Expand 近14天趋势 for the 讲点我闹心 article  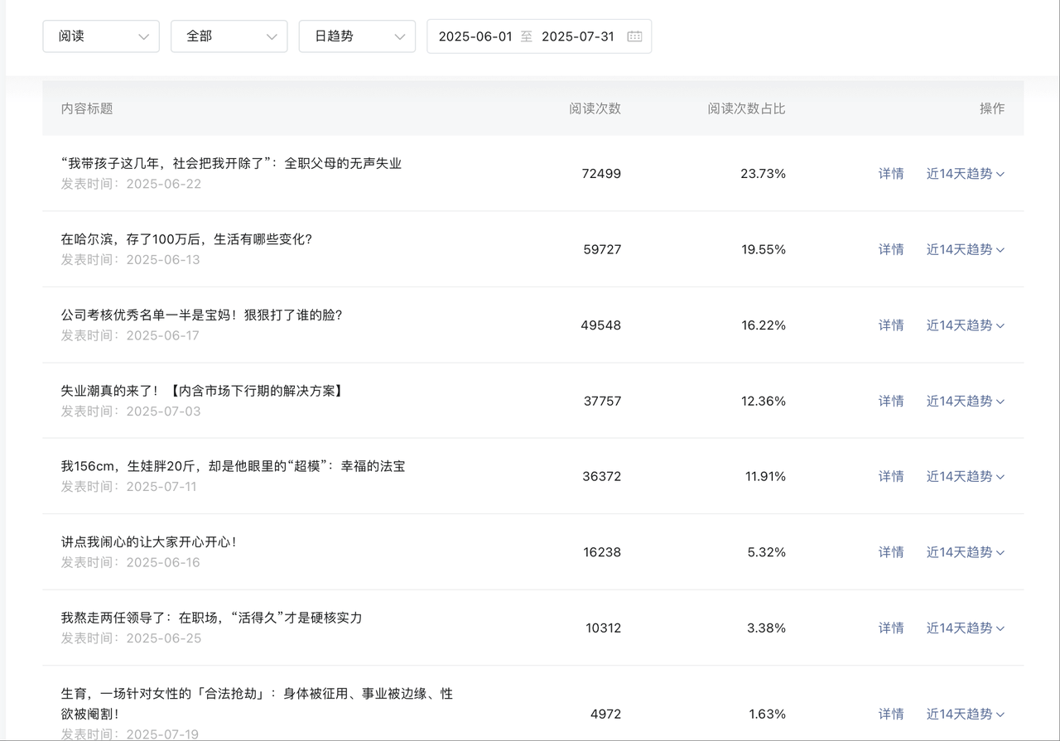[x=965, y=552]
